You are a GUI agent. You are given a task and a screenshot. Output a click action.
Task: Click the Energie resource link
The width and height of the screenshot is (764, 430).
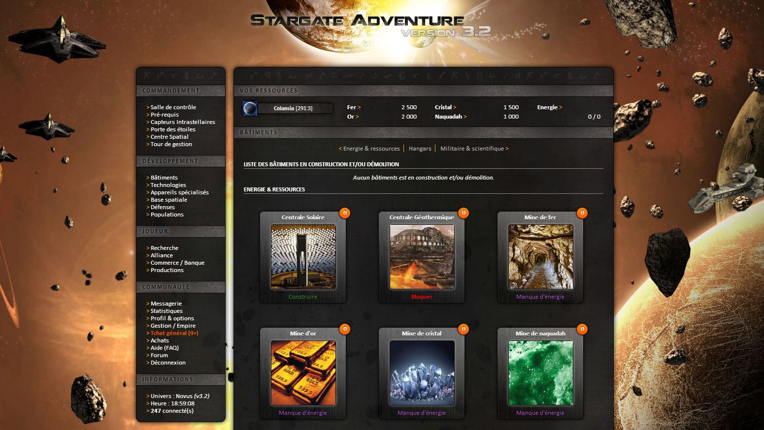click(550, 107)
